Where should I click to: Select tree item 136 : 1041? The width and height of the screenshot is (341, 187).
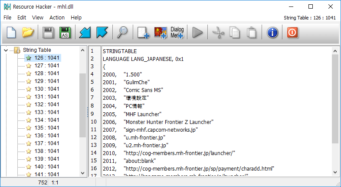click(x=47, y=136)
